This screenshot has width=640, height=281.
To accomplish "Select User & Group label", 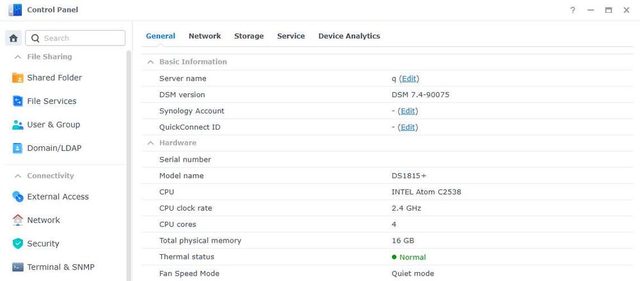I will point(54,125).
